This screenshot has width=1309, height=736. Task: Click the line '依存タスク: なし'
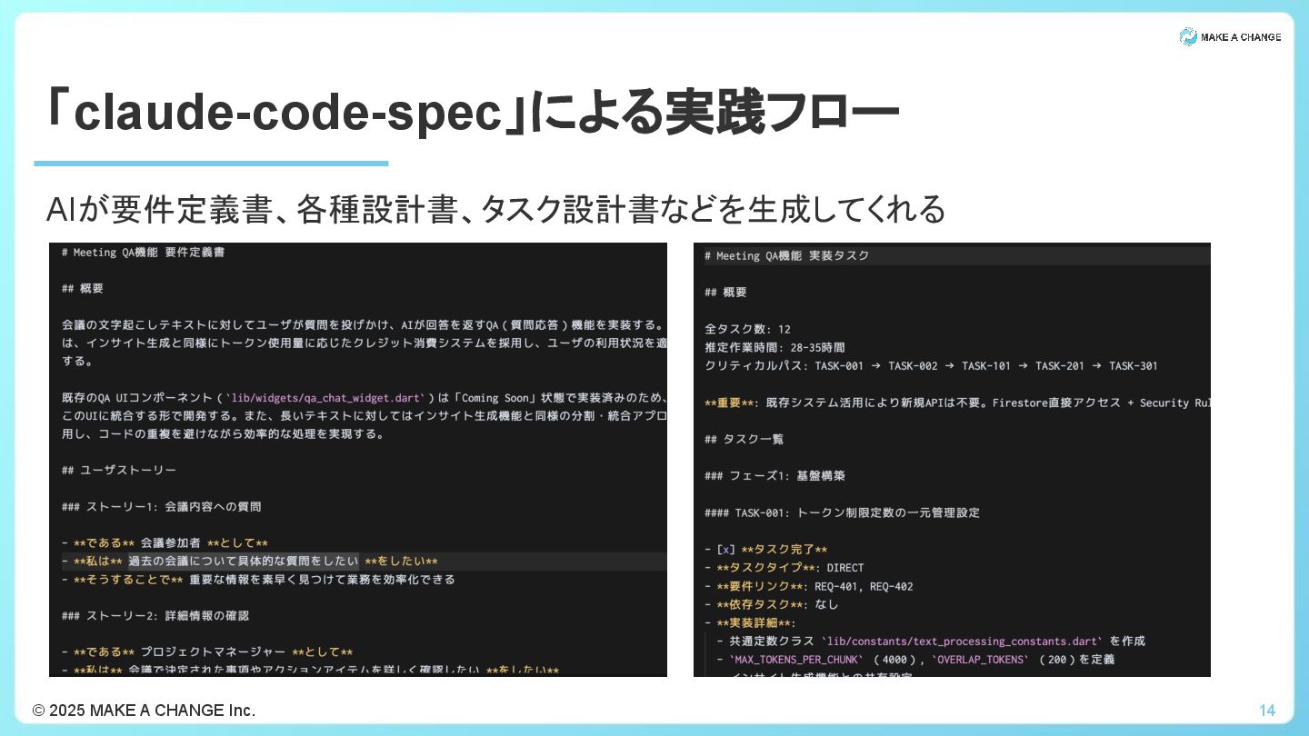(x=771, y=604)
